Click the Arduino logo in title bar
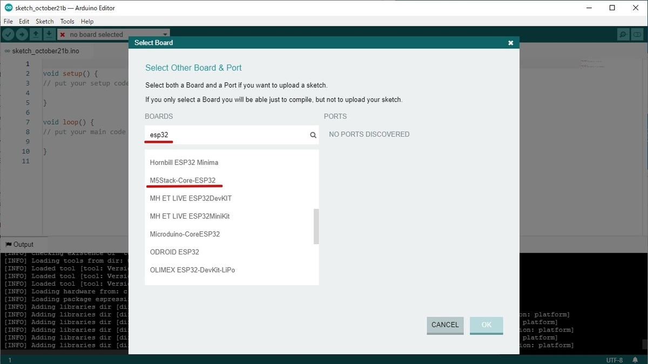 coord(8,8)
